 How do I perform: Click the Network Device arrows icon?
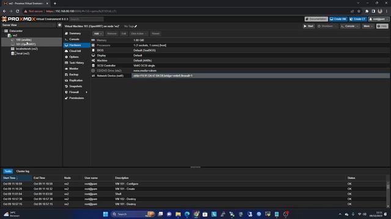click(x=93, y=75)
